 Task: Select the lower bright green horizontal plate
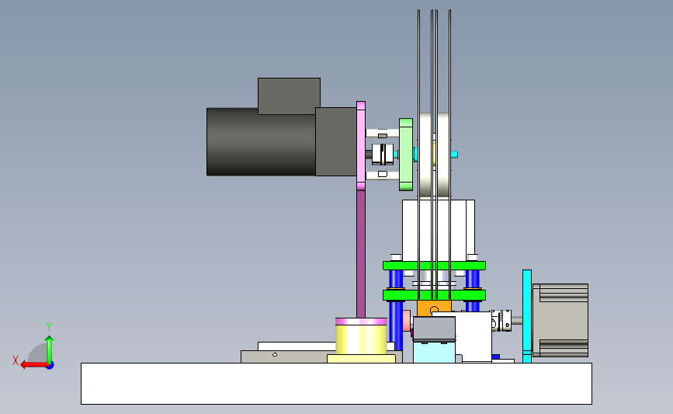pos(434,295)
